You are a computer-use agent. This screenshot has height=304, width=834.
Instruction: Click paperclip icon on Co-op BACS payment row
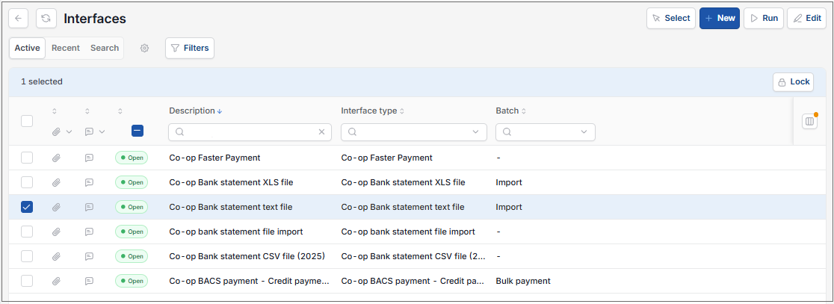tap(56, 281)
